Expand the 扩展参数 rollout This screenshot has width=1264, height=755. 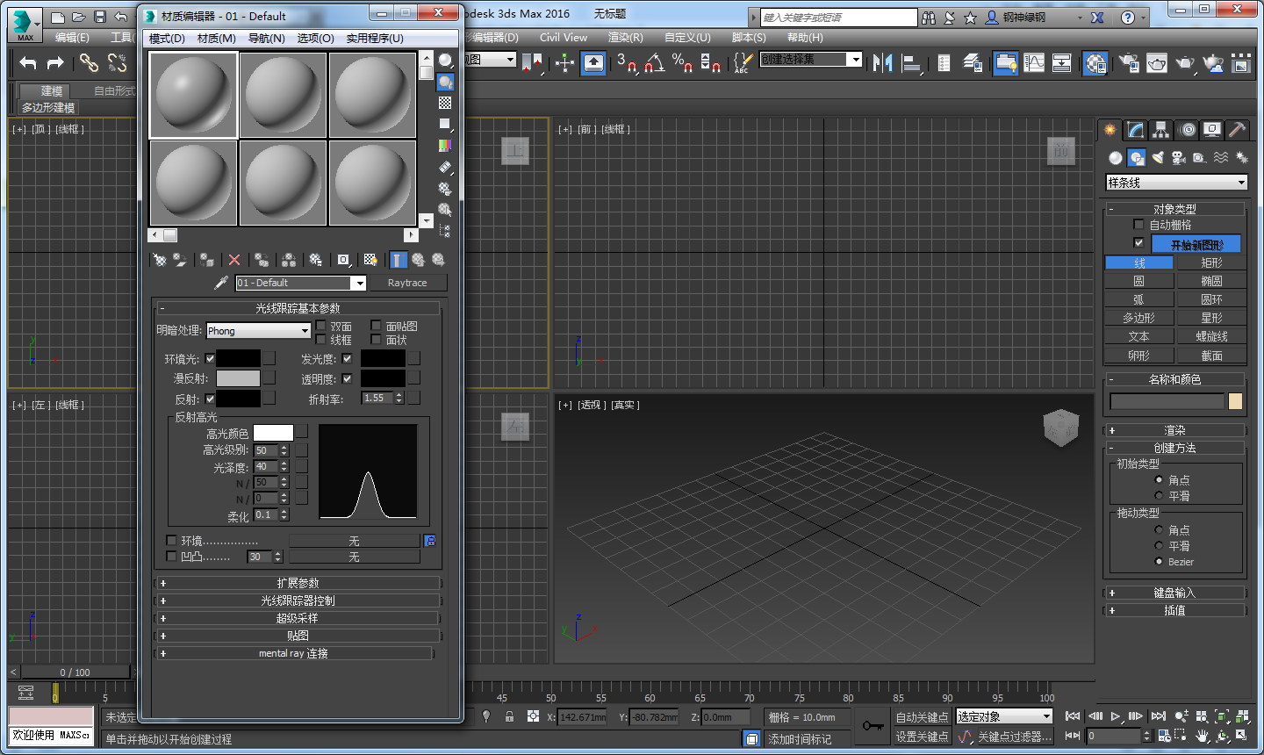(x=298, y=583)
